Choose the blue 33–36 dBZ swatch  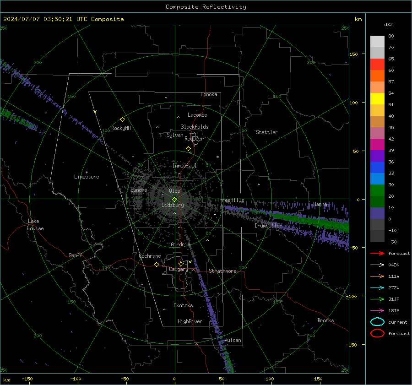click(x=377, y=168)
